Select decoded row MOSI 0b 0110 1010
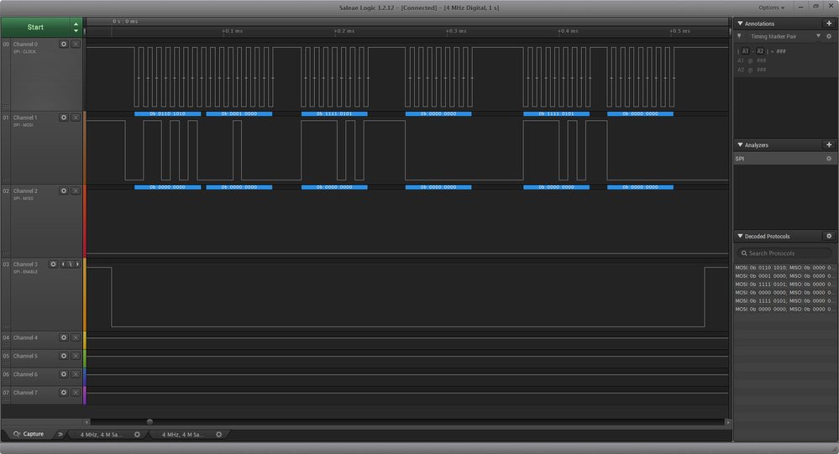Image resolution: width=839 pixels, height=454 pixels. click(x=785, y=268)
